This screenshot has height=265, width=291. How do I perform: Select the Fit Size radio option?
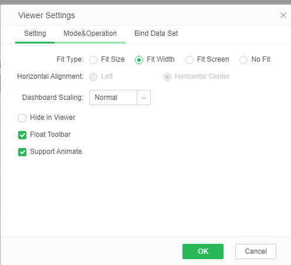(93, 60)
